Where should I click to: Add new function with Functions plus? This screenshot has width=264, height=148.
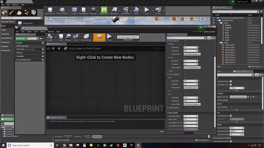click(43, 49)
